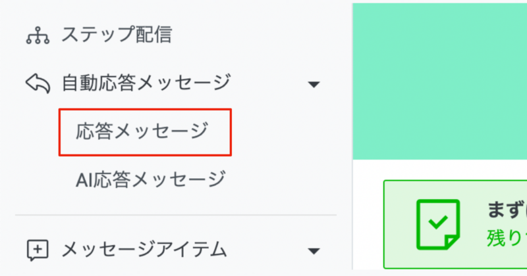Click the horizontal divider above メッセージアイテム
The height and width of the screenshot is (276, 527).
(x=176, y=215)
